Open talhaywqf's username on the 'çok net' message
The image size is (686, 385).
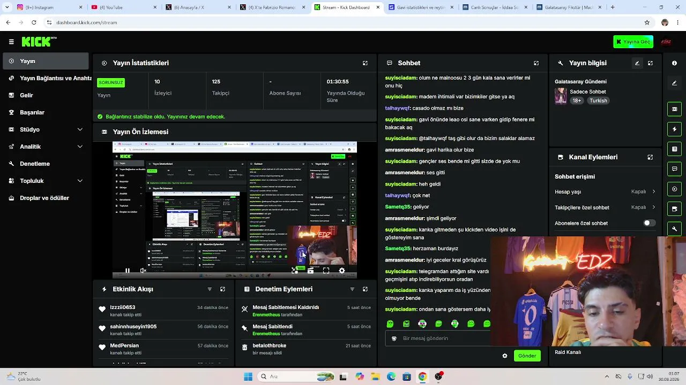click(397, 196)
